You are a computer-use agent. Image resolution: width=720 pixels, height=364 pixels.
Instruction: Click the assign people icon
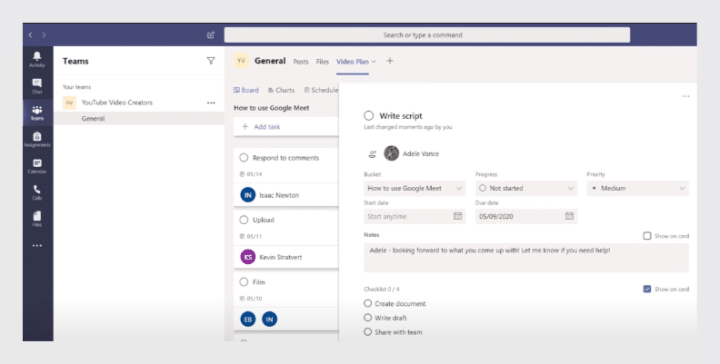[x=373, y=154]
